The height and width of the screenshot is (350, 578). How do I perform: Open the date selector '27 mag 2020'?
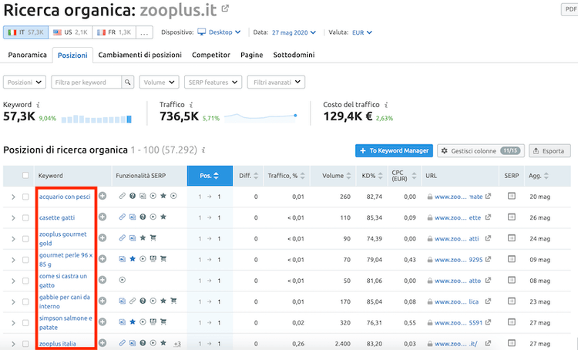[x=294, y=32]
